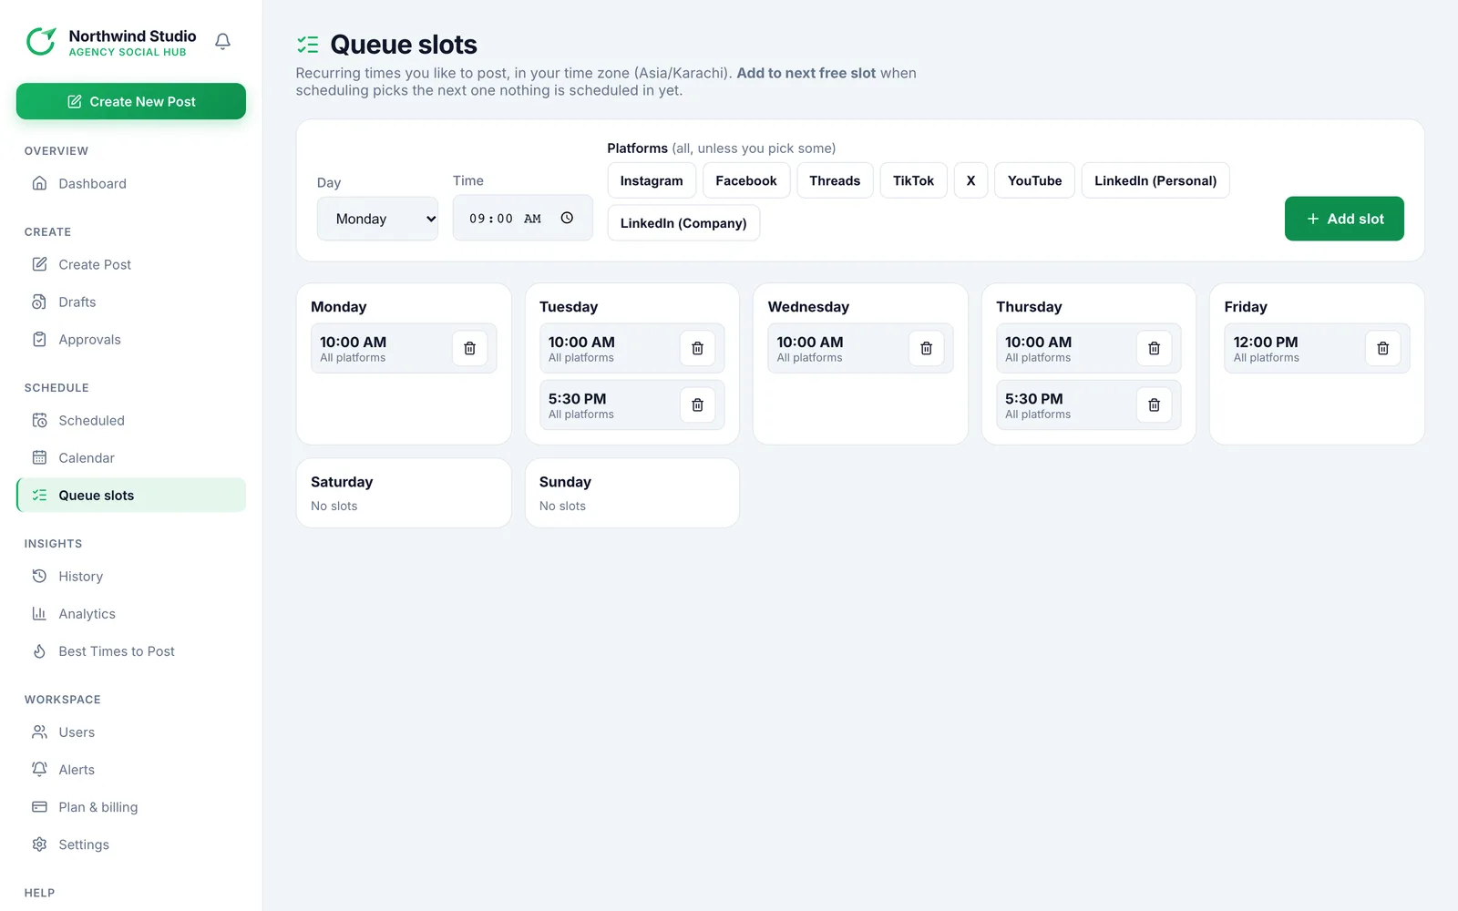Click the Scheduled clock-calendar icon
The width and height of the screenshot is (1458, 911).
point(39,420)
